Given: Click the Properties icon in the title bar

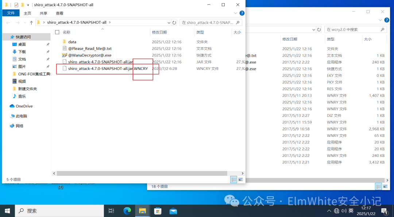Looking at the screenshot, I should point(16,5).
